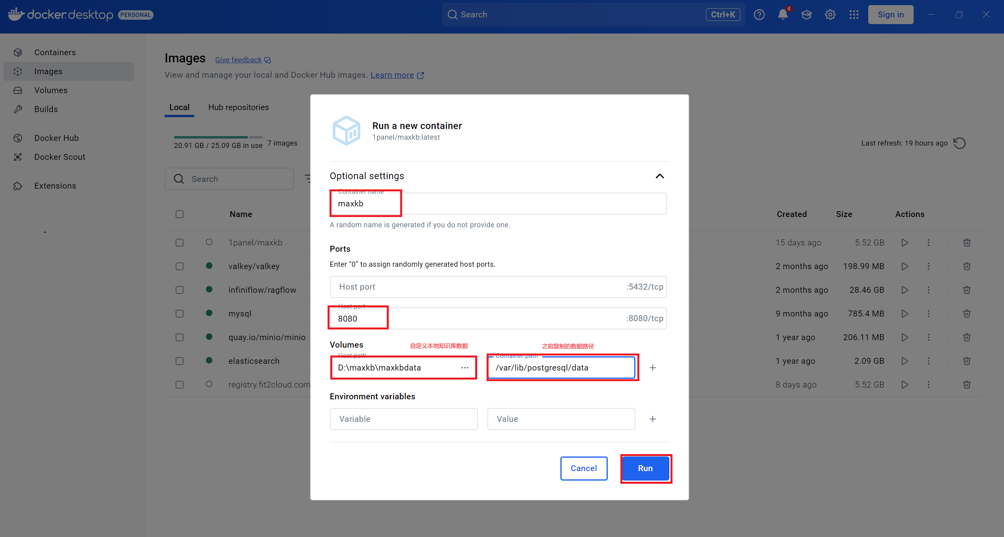
Task: Open Settings gear in the header
Action: click(x=830, y=15)
